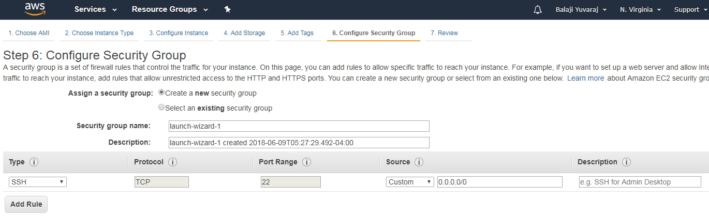Click the info icon beside Protocol

pyautogui.click(x=173, y=162)
